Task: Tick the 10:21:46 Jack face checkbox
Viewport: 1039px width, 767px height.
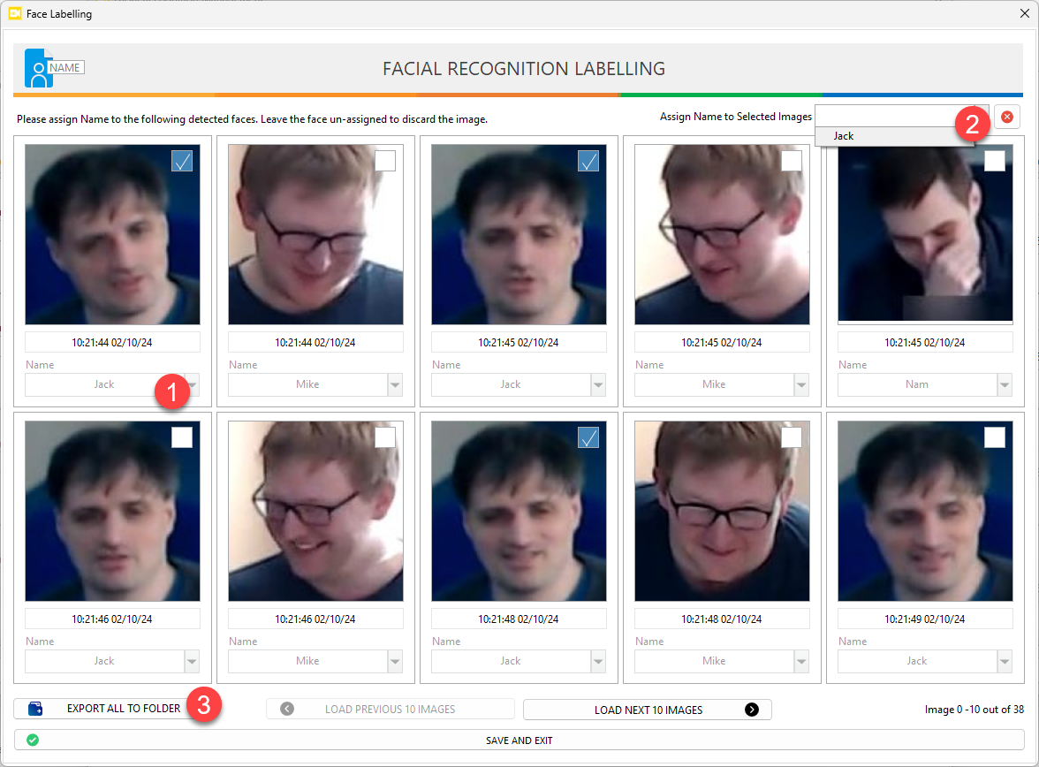Action: (x=182, y=437)
